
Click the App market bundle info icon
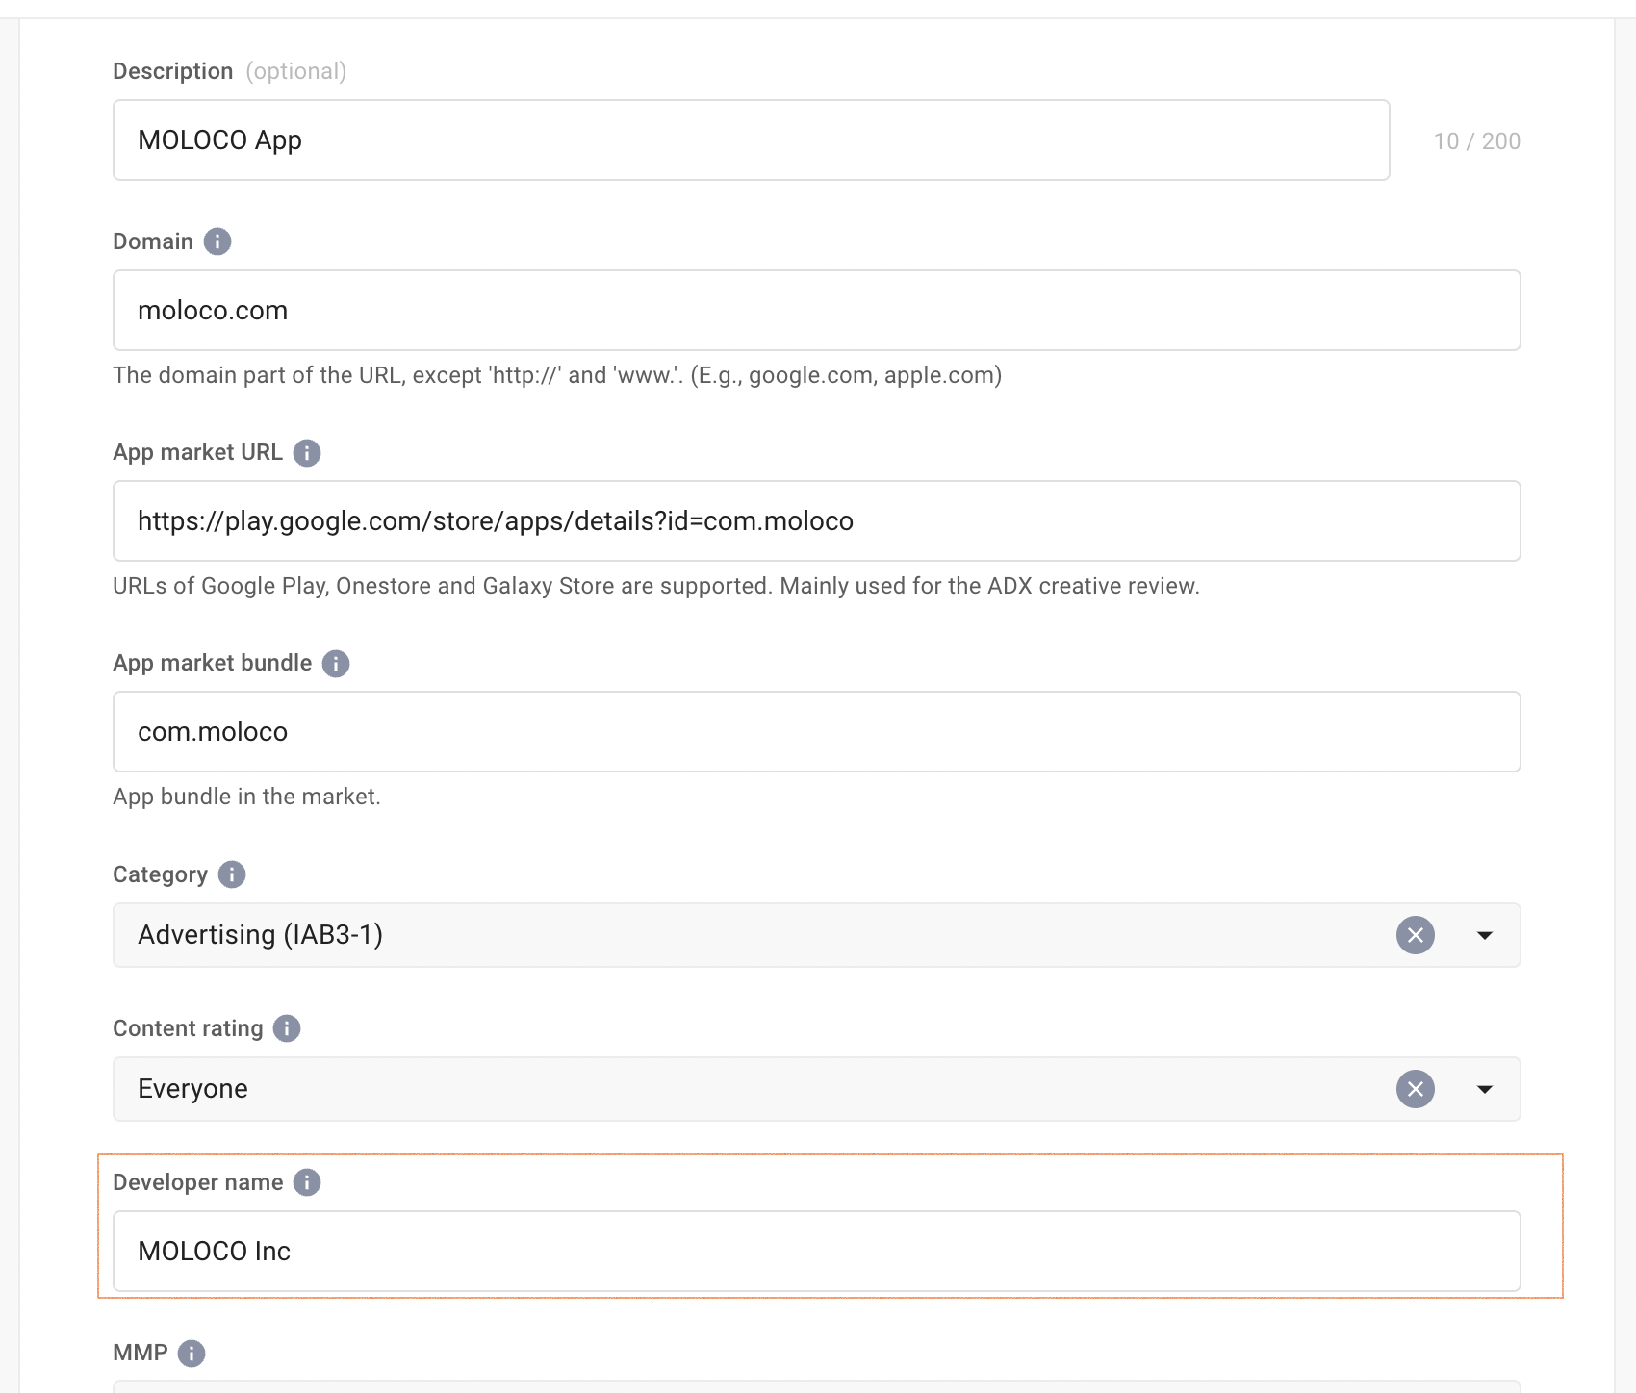pyautogui.click(x=336, y=663)
